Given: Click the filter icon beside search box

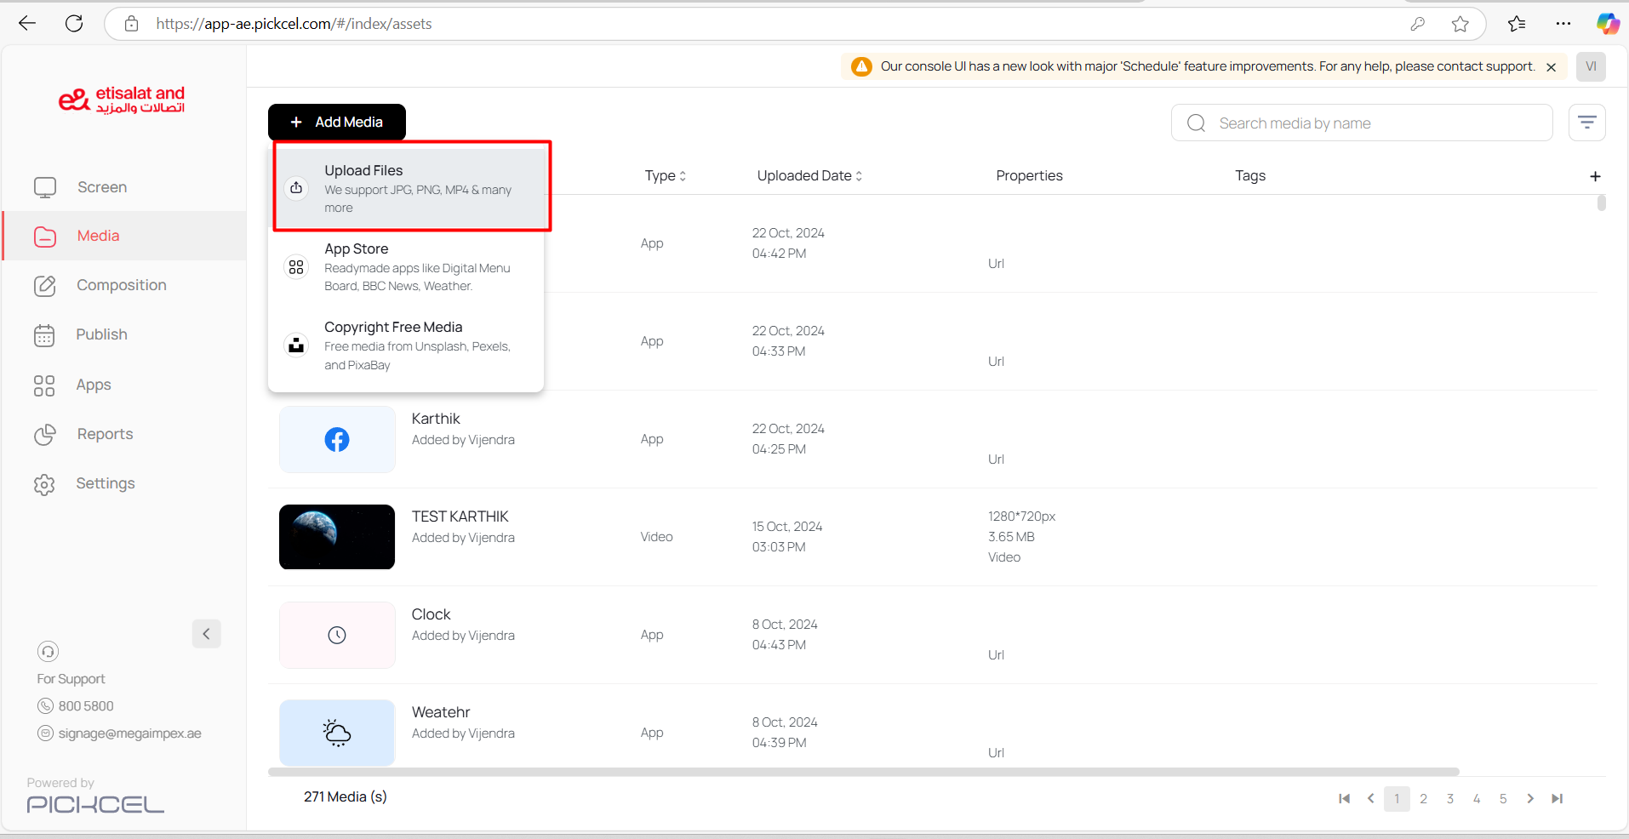Looking at the screenshot, I should click(x=1586, y=123).
